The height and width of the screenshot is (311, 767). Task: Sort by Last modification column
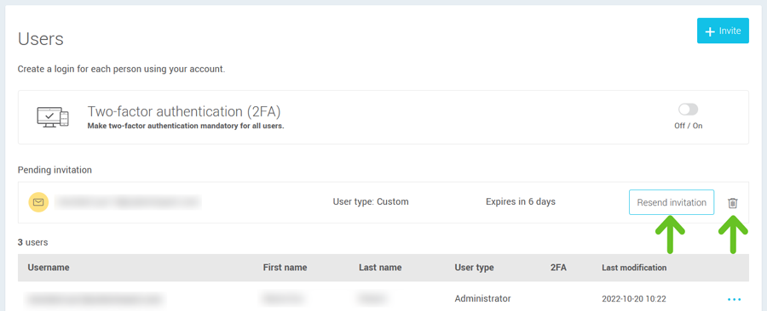pyautogui.click(x=634, y=268)
